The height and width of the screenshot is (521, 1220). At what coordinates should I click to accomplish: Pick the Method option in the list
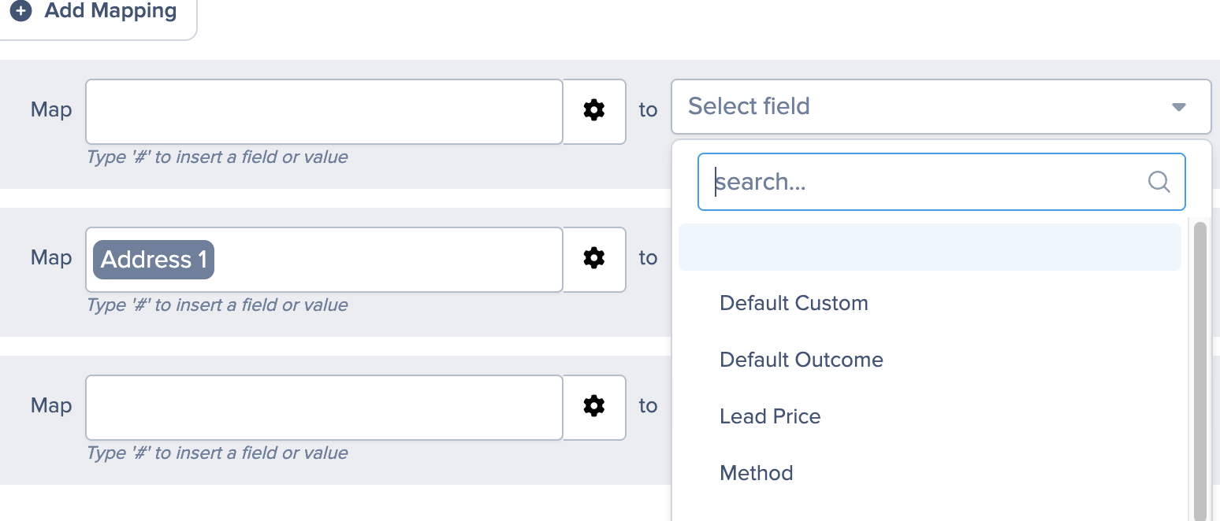(756, 473)
